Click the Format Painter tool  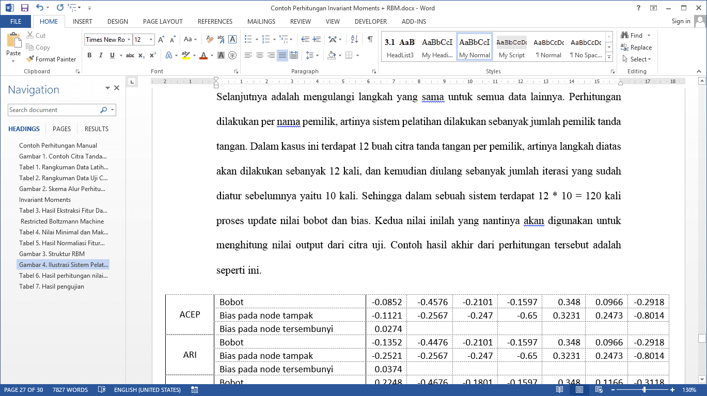(x=51, y=59)
